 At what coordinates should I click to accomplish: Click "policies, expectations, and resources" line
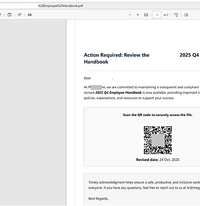tap(129, 98)
